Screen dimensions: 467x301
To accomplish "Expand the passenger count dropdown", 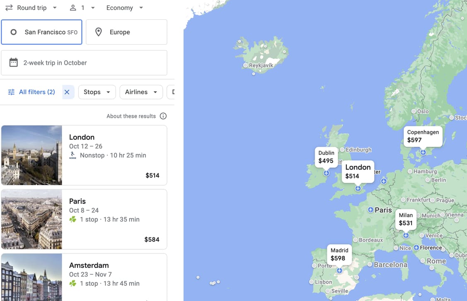I will [82, 8].
